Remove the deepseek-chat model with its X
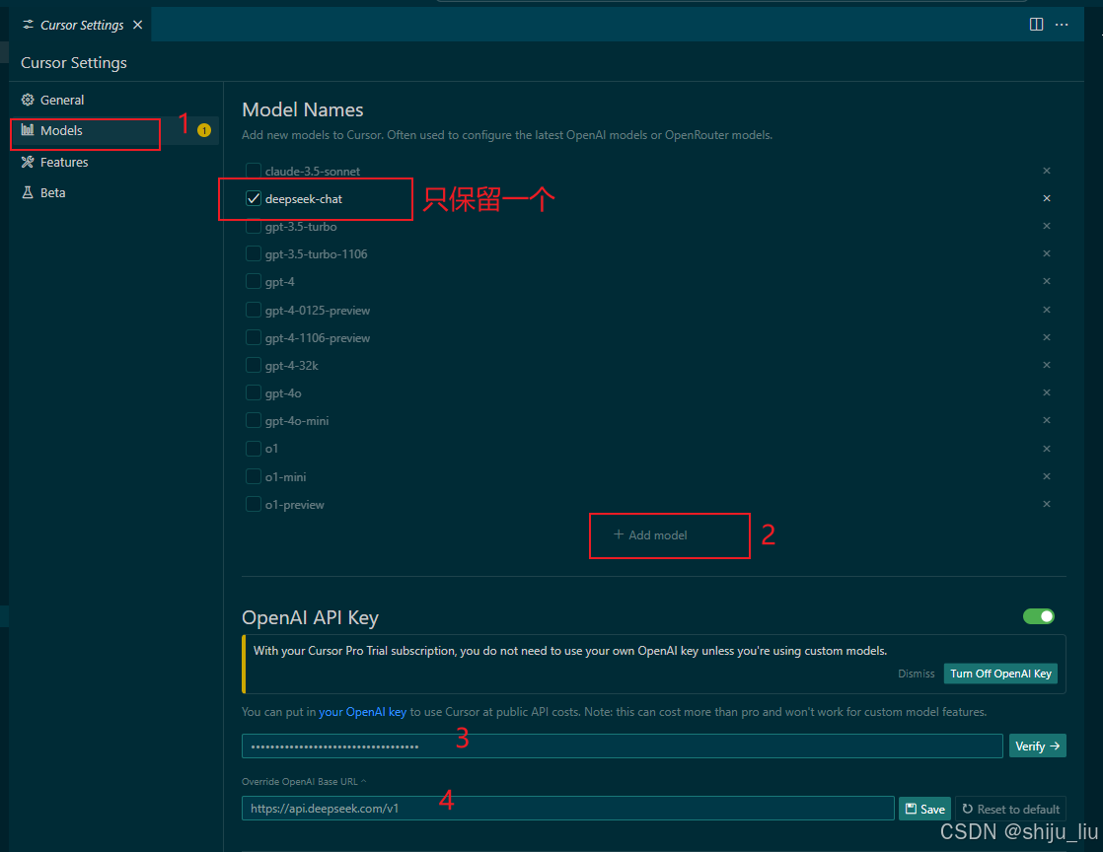 tap(1047, 198)
